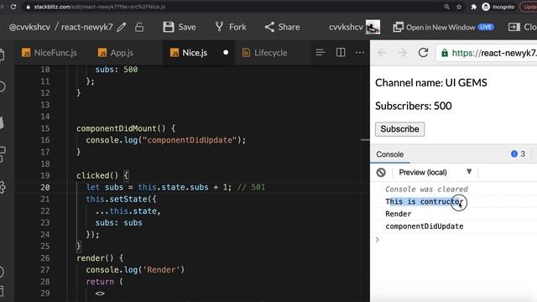The image size is (537, 302).
Task: Open the Preview (local) context dropdown
Action: pos(435,172)
